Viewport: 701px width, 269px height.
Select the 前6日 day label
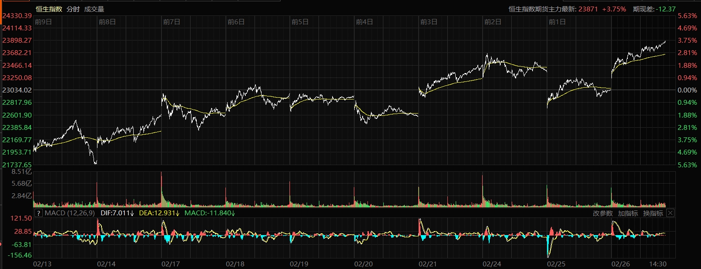[x=236, y=22]
